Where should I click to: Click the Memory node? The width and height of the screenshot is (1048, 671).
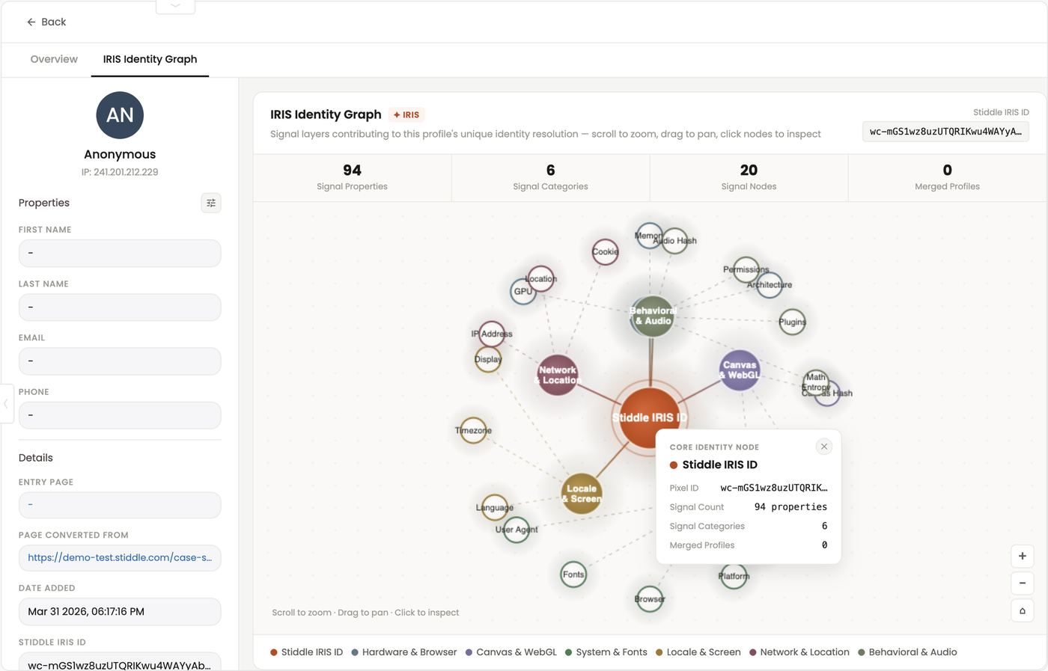(648, 236)
